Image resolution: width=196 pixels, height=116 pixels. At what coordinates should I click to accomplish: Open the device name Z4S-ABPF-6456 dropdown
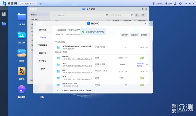28,4
